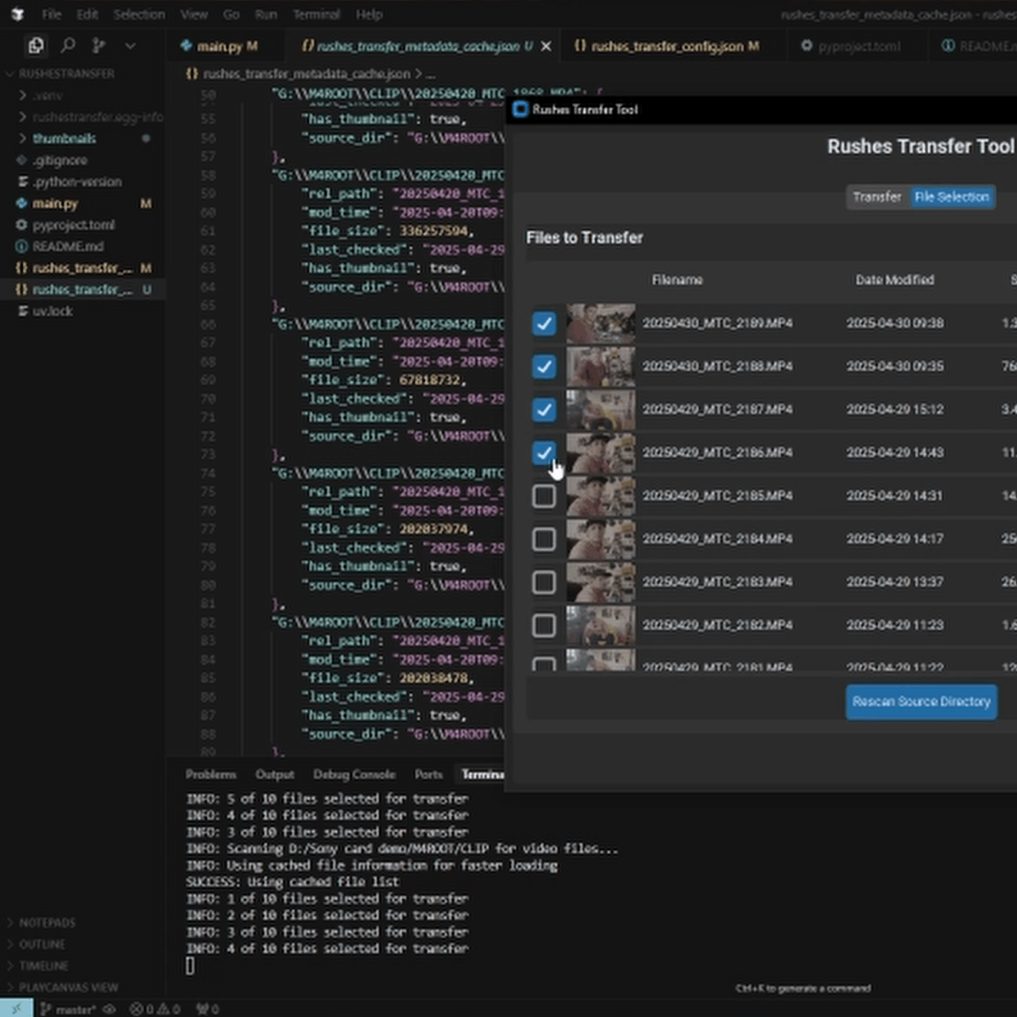Image resolution: width=1017 pixels, height=1017 pixels.
Task: Click the Rushes Transfer Tool window icon
Action: 520,110
